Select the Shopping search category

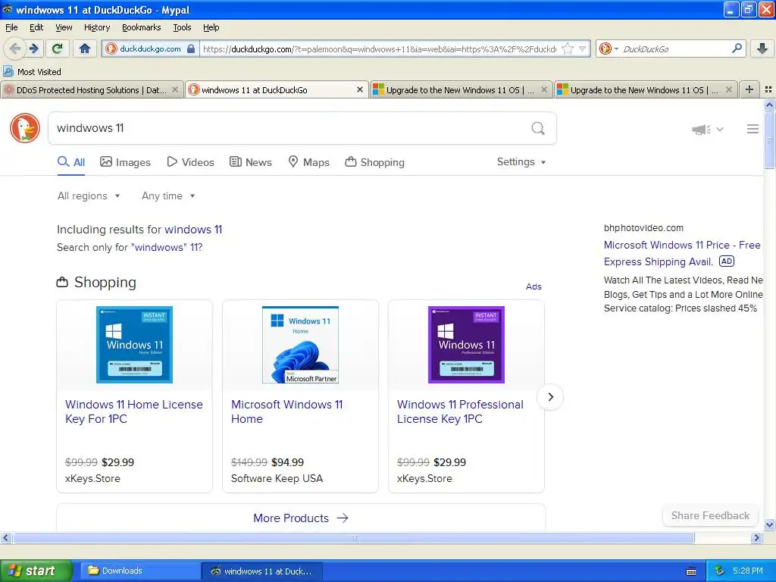point(374,162)
